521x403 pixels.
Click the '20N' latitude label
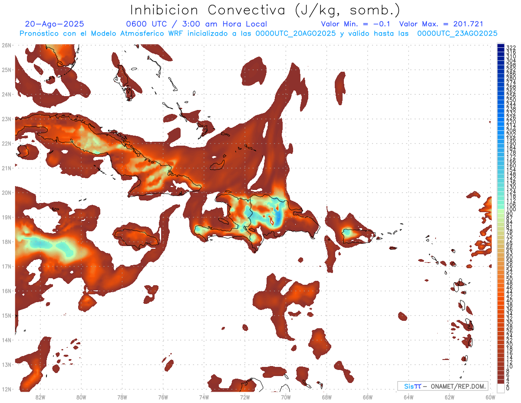[7, 193]
